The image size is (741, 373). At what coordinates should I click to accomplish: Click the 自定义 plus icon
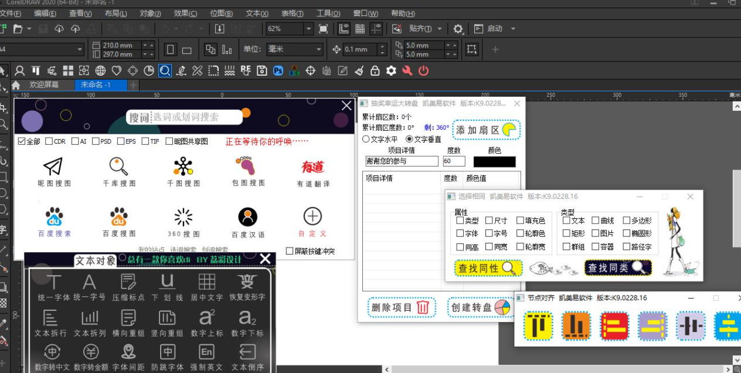point(312,216)
